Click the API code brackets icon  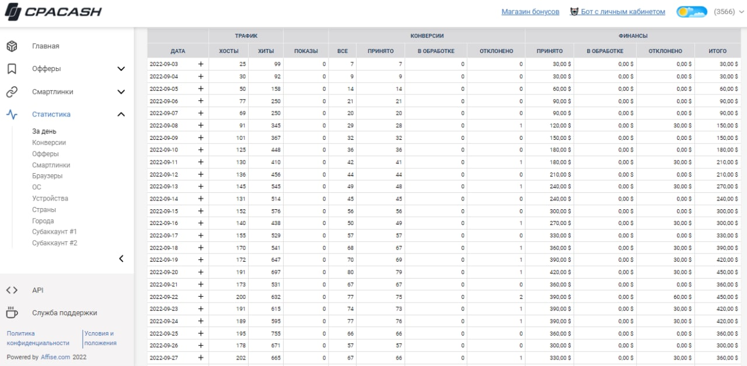[12, 290]
